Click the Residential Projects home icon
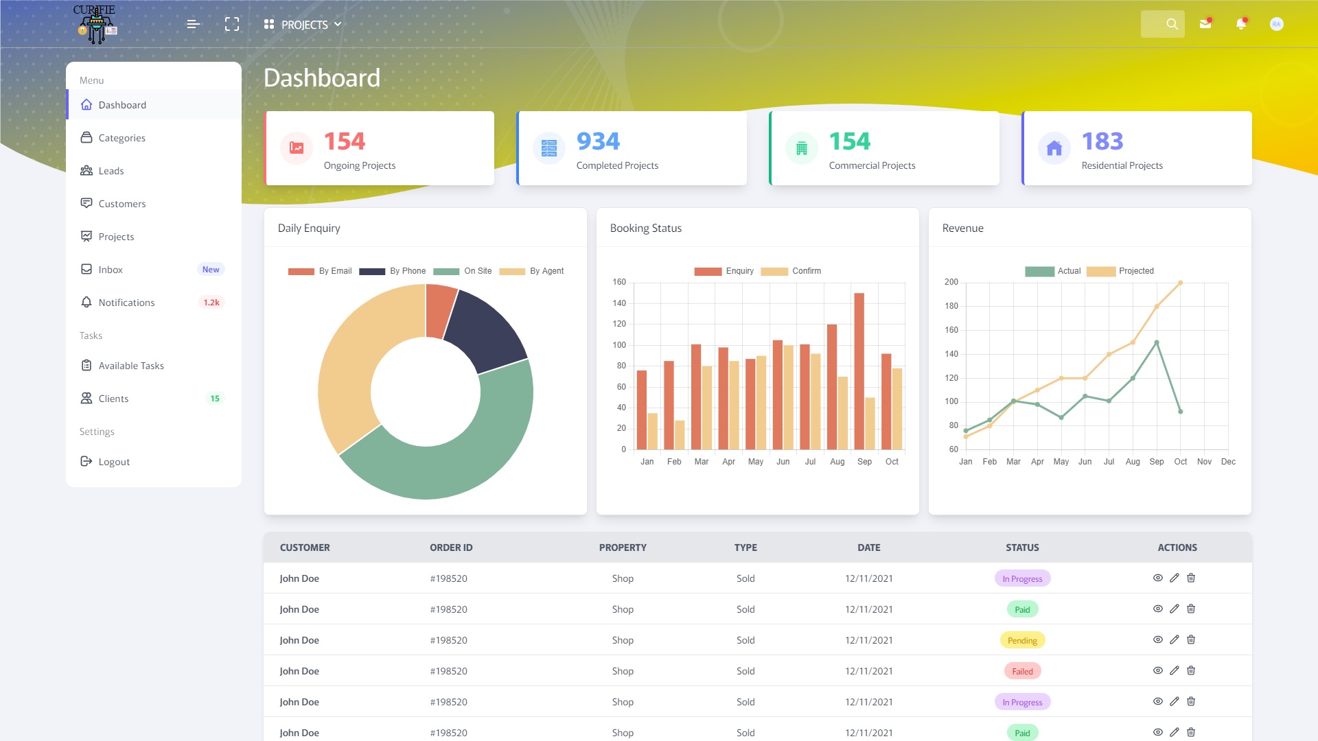The width and height of the screenshot is (1318, 741). point(1054,148)
